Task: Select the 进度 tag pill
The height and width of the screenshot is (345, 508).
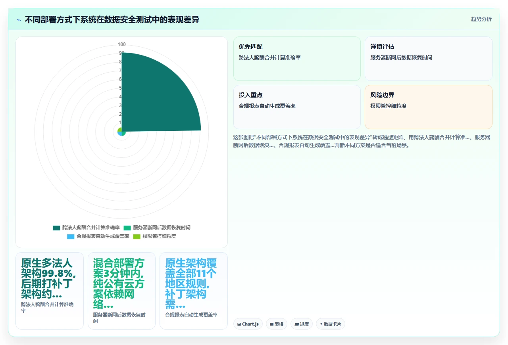Action: (302, 324)
